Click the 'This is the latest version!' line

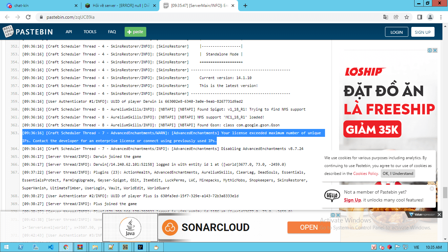coord(140,86)
